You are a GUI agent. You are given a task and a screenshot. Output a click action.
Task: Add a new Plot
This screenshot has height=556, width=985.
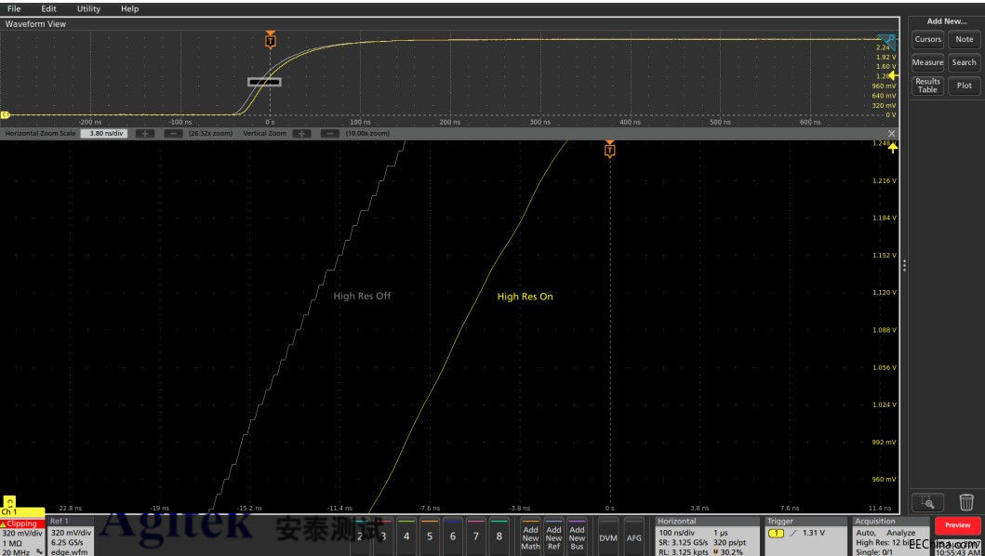(965, 86)
